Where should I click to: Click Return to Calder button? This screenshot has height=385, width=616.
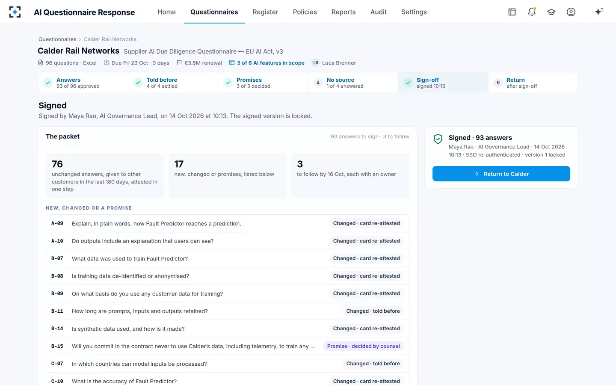click(x=501, y=174)
